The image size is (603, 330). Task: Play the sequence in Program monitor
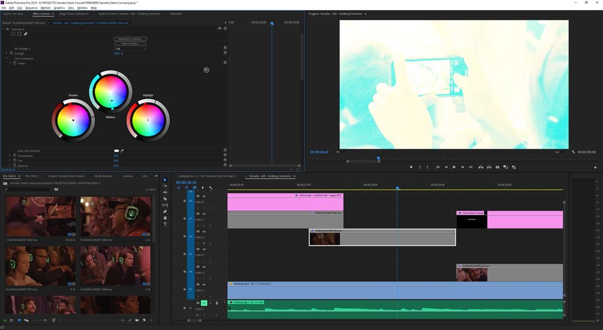click(454, 167)
